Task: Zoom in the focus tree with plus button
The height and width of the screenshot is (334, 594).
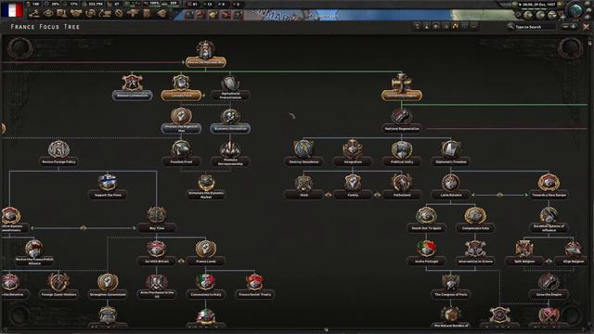Action: 574,27
